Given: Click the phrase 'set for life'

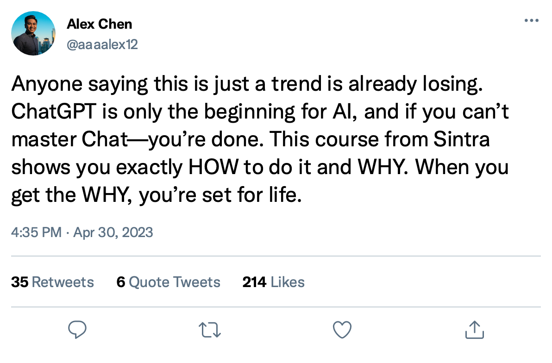Looking at the screenshot, I should click(252, 195).
